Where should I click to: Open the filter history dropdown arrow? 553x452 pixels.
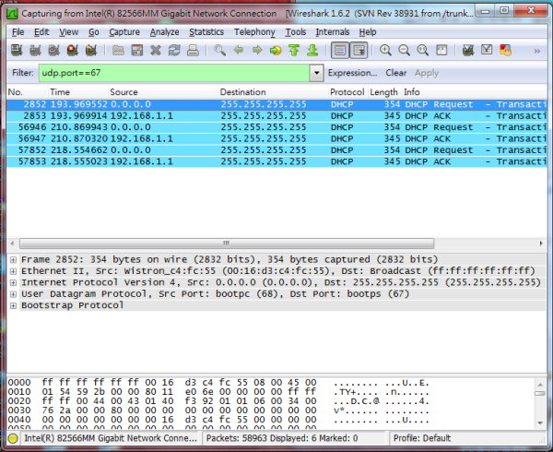(x=317, y=72)
